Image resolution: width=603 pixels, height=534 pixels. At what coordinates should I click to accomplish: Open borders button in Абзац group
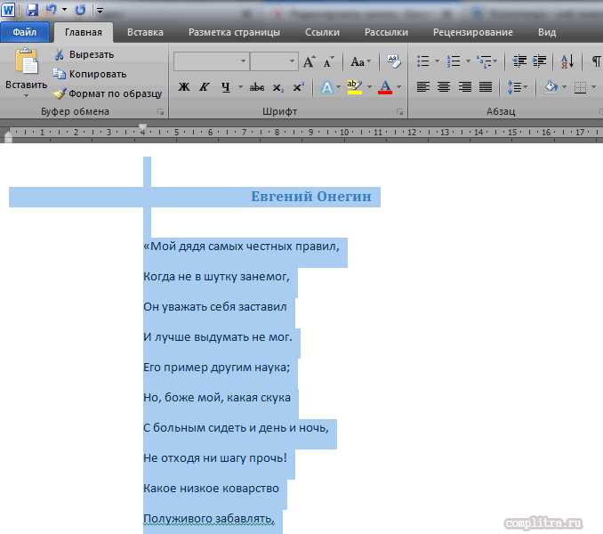580,87
